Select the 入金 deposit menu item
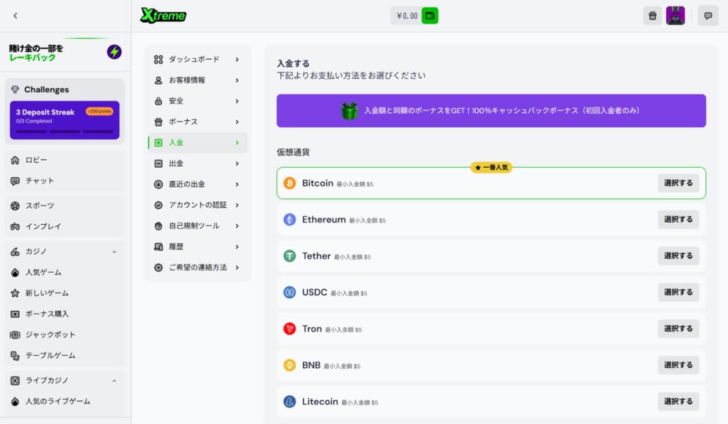 click(x=198, y=142)
